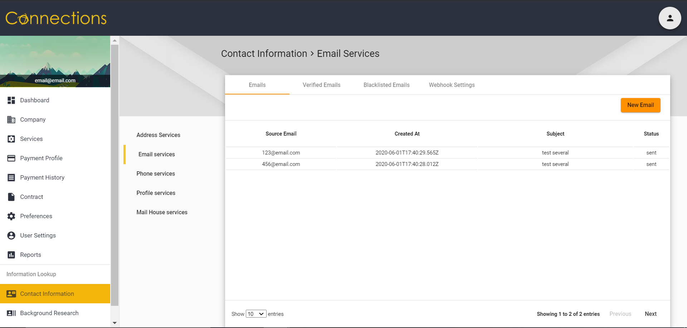Screen dimensions: 687x328
Task: Select Email services in submenu
Action: click(x=157, y=154)
